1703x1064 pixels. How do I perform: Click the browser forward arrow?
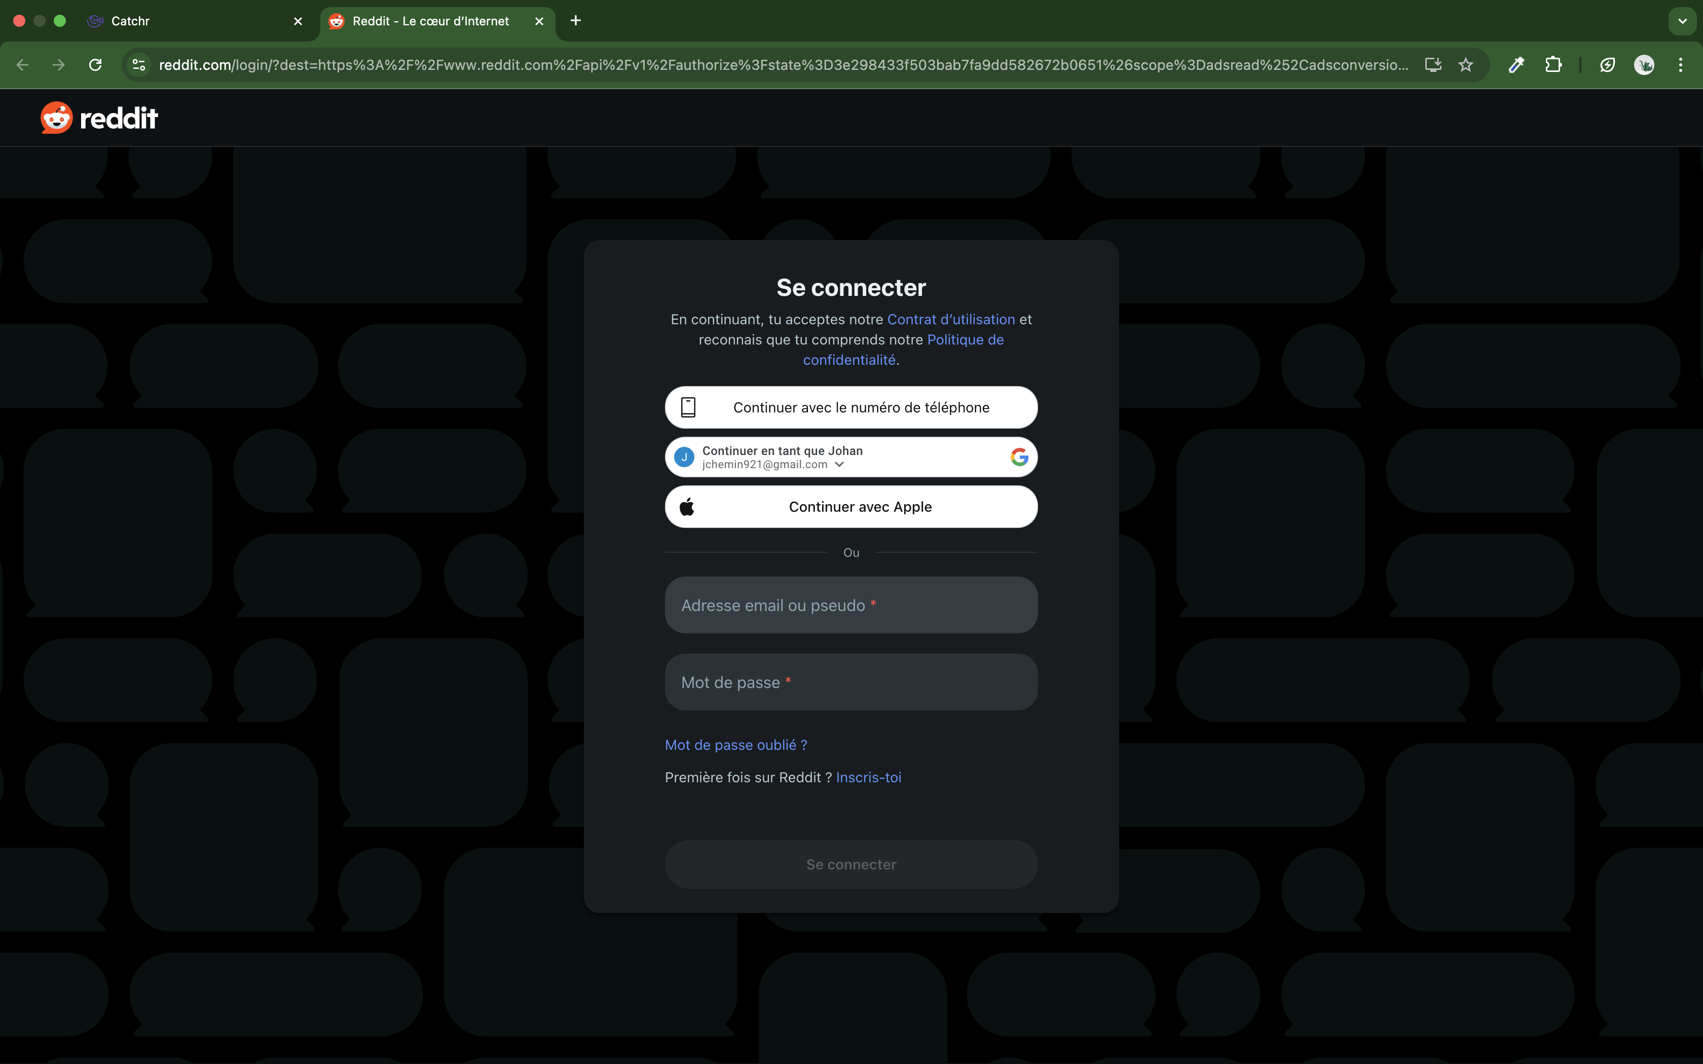[59, 65]
